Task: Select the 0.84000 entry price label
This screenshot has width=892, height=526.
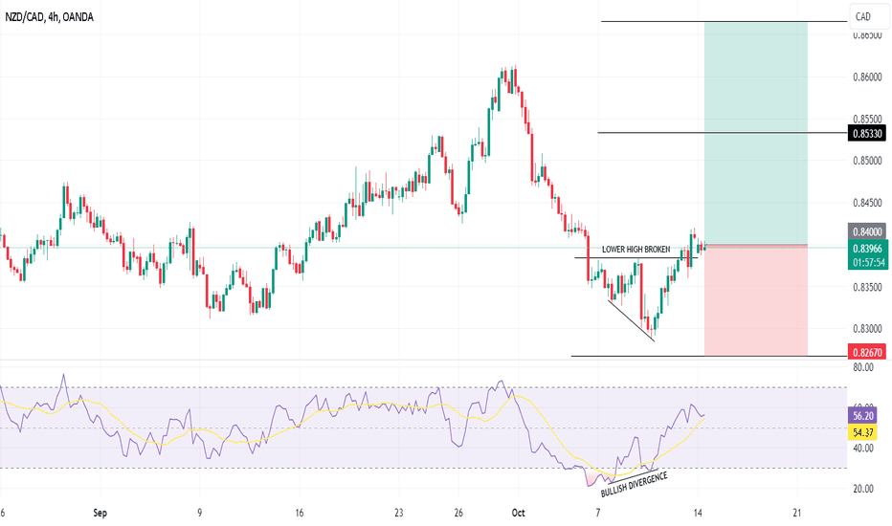Action: [866, 231]
